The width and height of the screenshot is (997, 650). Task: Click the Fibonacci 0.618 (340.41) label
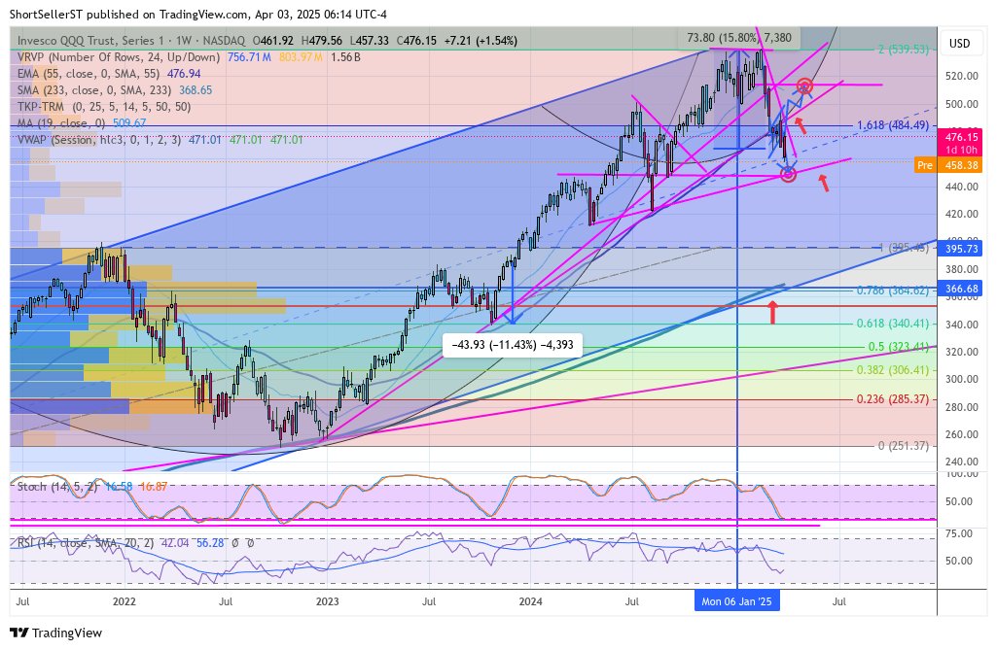(893, 324)
